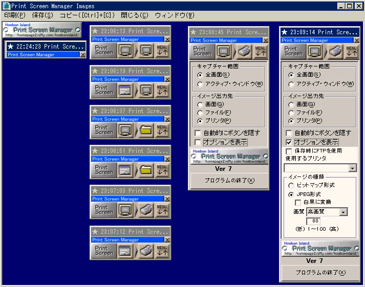Click プログラムの終了(X) in 23:09:14 window
The height and width of the screenshot is (287, 365).
tap(320, 273)
